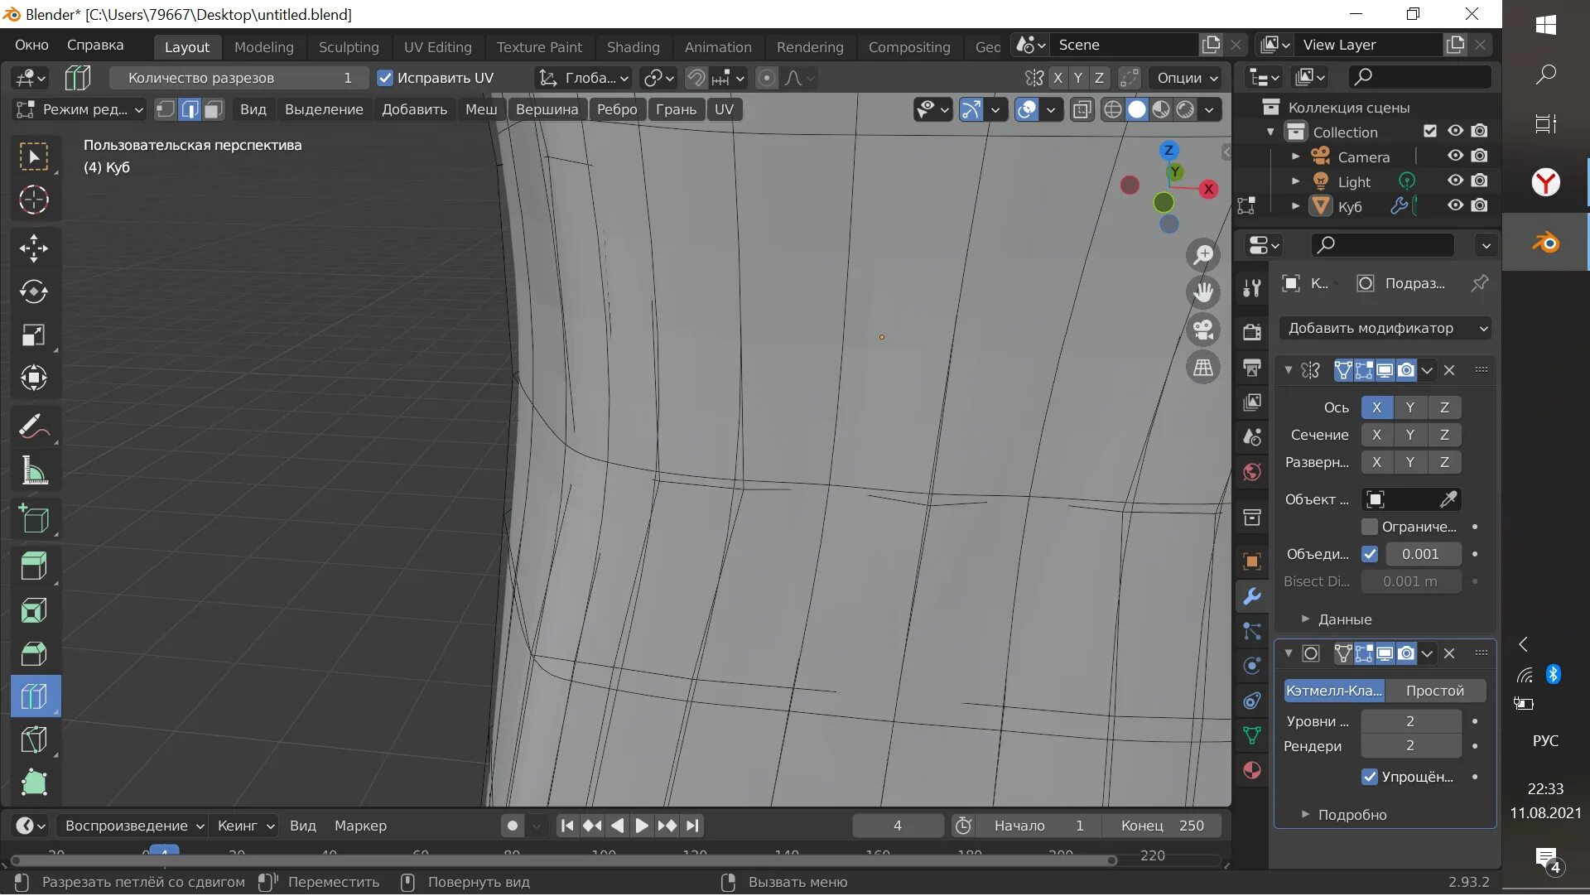Select the Measure tool
Screen dimensions: 1590x896
click(33, 471)
